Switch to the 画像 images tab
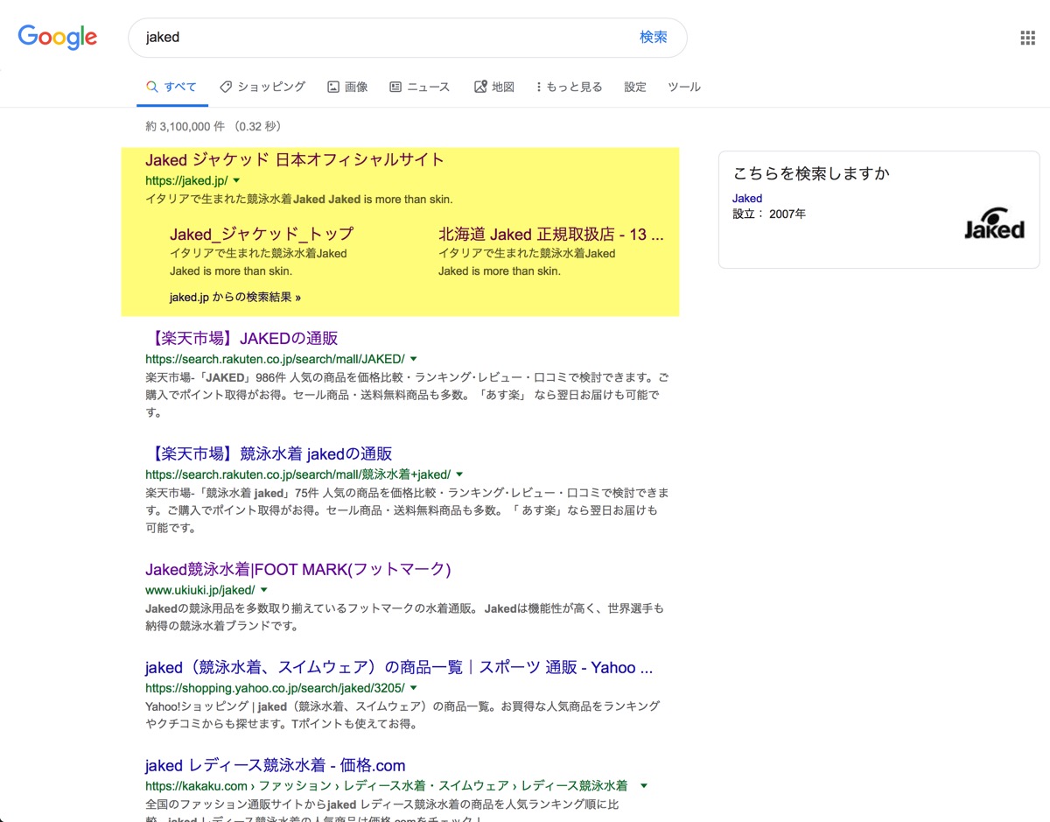1050x822 pixels. tap(347, 88)
